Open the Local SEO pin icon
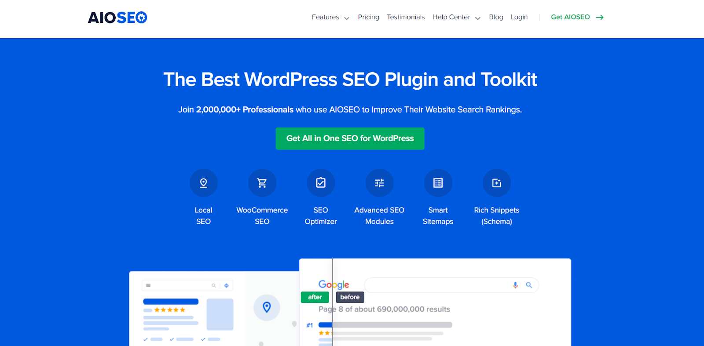This screenshot has width=704, height=346. 203,183
